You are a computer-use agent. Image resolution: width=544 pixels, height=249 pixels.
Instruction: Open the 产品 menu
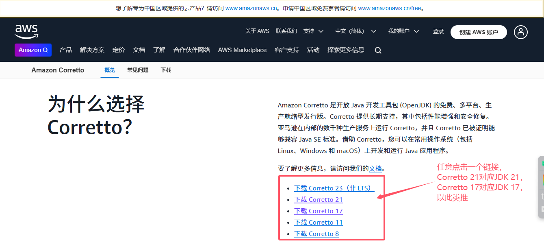[66, 50]
